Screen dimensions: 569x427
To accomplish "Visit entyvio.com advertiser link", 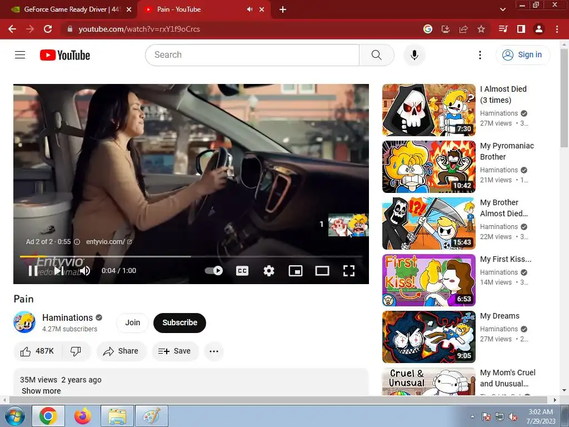I will pyautogui.click(x=108, y=242).
